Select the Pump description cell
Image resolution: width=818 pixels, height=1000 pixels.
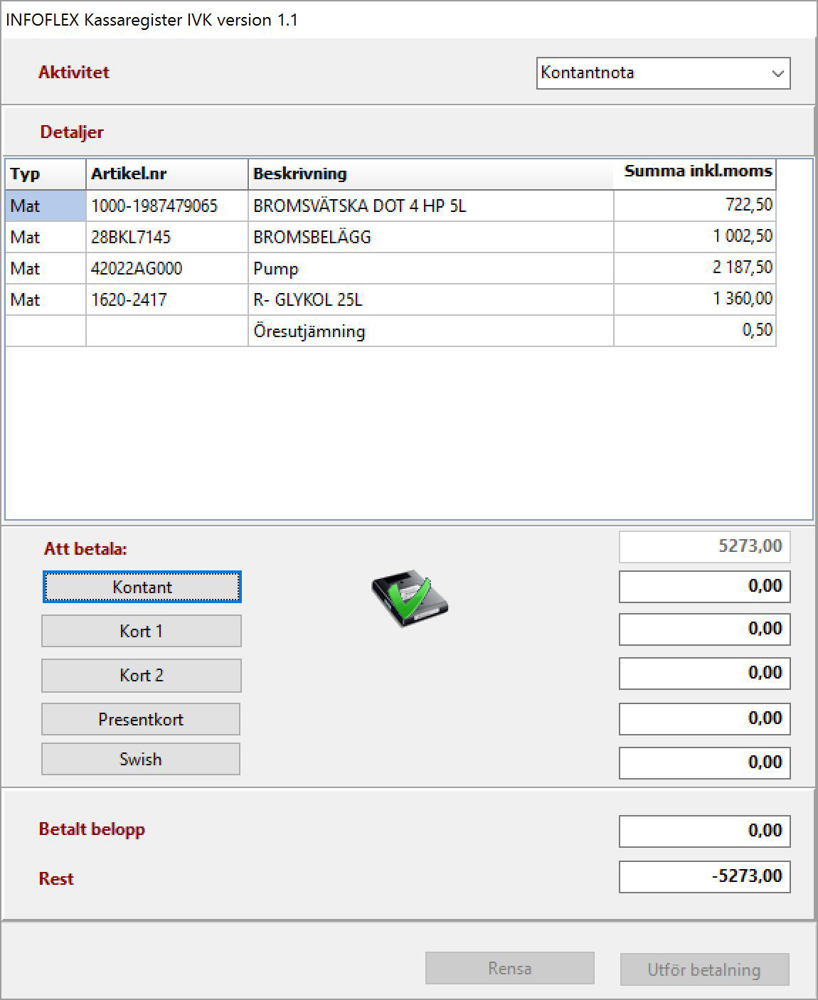[430, 269]
